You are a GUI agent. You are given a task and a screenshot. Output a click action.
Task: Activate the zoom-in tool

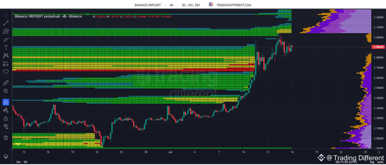[6, 91]
